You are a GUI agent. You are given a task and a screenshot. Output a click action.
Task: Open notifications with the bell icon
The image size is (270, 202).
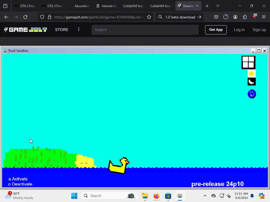252,196
